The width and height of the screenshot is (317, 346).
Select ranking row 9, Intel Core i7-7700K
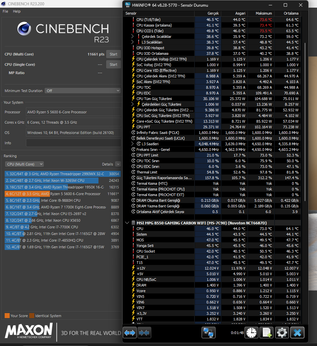coord(63,227)
